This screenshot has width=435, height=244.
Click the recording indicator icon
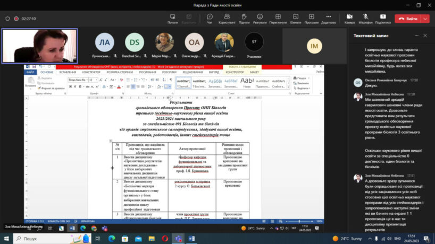16,19
